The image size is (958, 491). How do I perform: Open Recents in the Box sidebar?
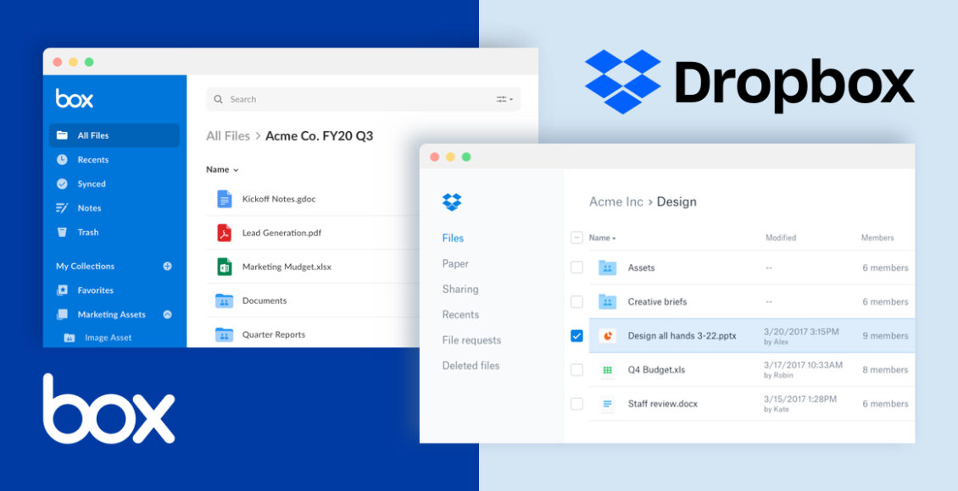click(93, 160)
